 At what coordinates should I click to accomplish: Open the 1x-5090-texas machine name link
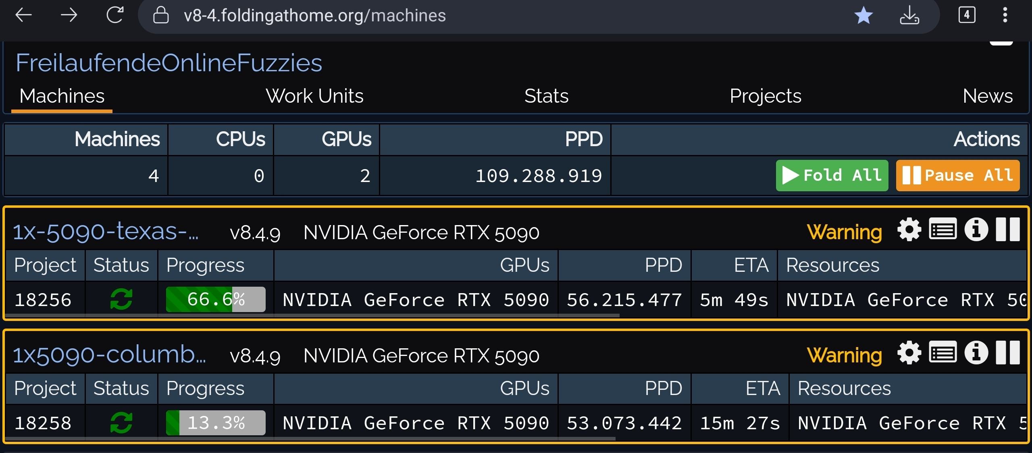click(x=106, y=232)
